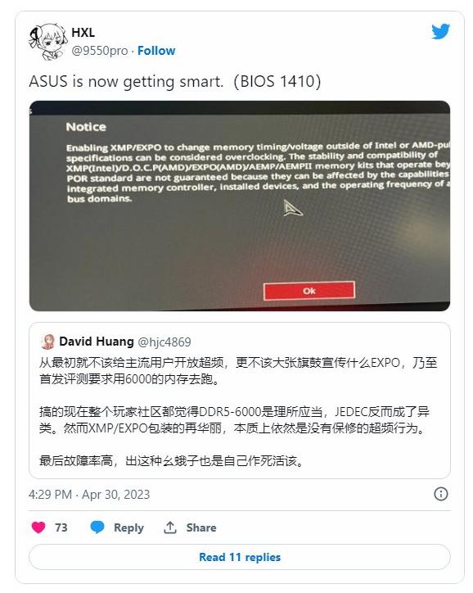Click the red Ok button in photo
Viewport: 473px width, 593px height.
[309, 291]
